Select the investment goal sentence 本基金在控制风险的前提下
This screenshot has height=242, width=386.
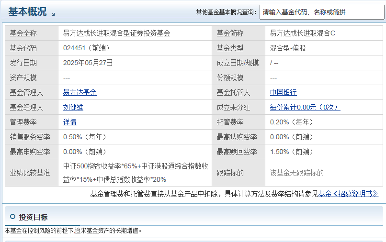(73, 231)
